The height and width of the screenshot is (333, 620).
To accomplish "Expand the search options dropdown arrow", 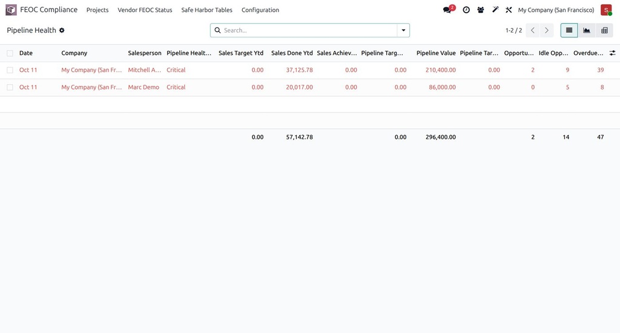I will pyautogui.click(x=403, y=30).
